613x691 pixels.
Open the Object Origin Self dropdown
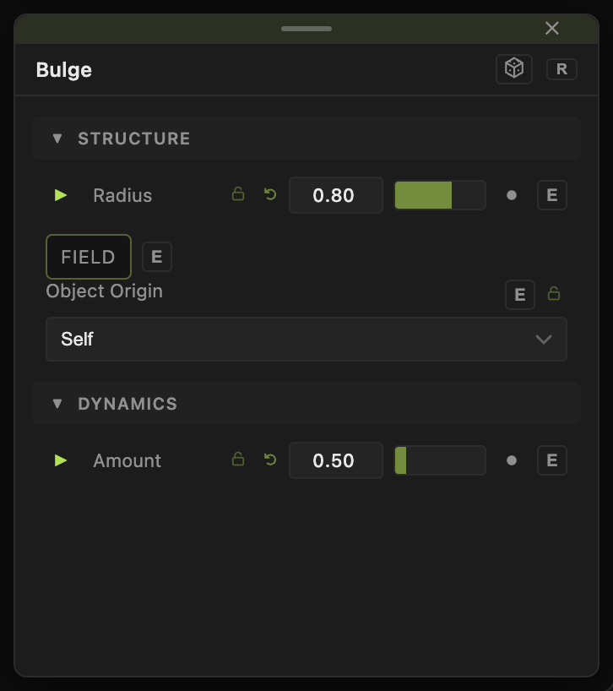(306, 339)
